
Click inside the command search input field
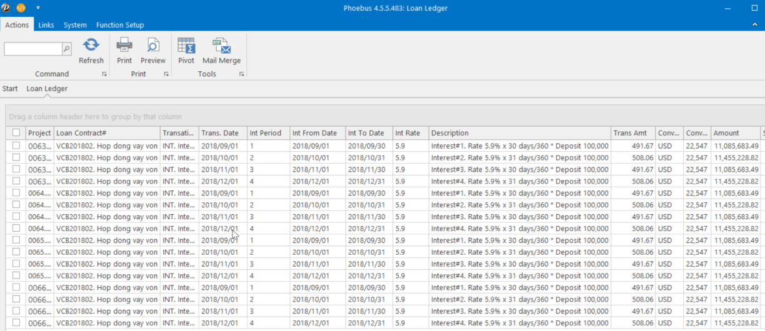click(33, 49)
